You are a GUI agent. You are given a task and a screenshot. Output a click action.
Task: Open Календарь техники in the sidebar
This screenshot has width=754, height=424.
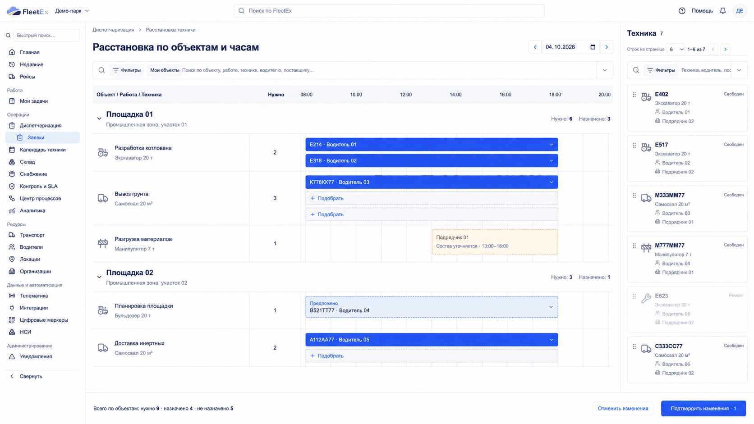[42, 150]
